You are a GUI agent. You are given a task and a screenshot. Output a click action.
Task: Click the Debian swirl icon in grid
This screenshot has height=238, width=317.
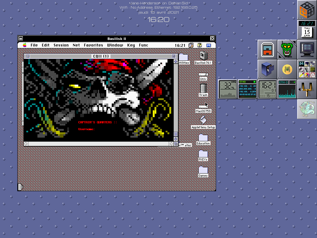pyautogui.click(x=313, y=75)
